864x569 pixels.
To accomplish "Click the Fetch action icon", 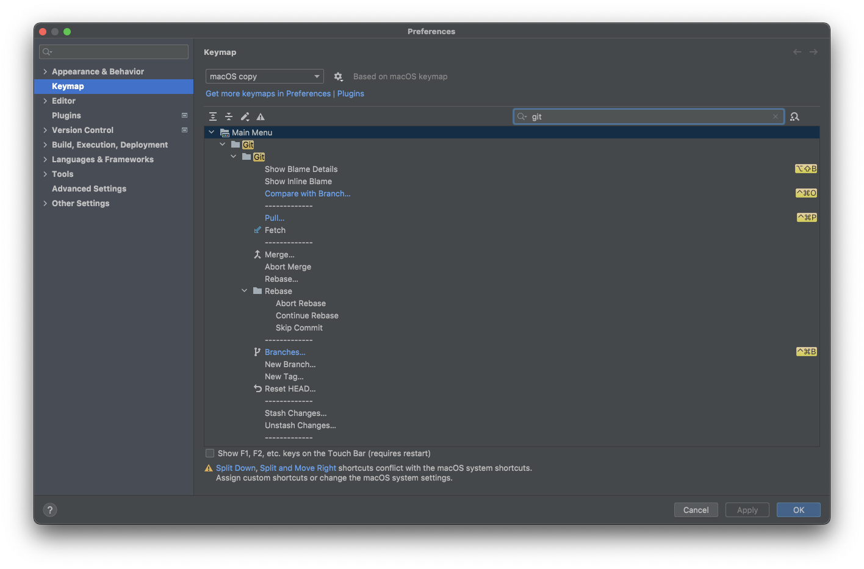I will (x=257, y=230).
